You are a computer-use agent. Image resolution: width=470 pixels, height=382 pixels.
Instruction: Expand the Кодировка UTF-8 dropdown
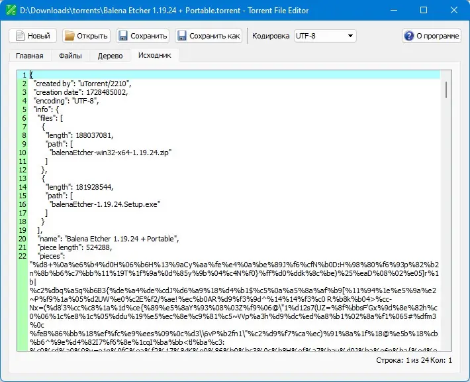325,36
